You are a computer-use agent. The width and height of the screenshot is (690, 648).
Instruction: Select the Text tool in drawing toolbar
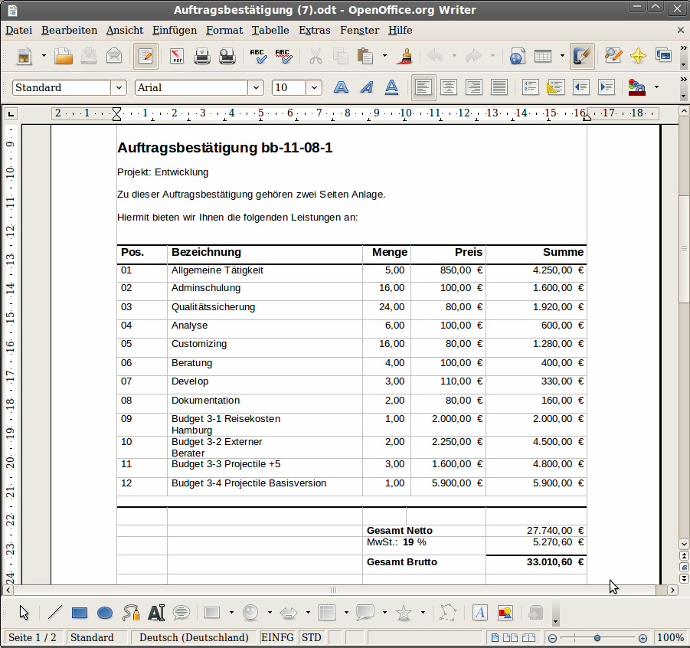[x=156, y=613]
